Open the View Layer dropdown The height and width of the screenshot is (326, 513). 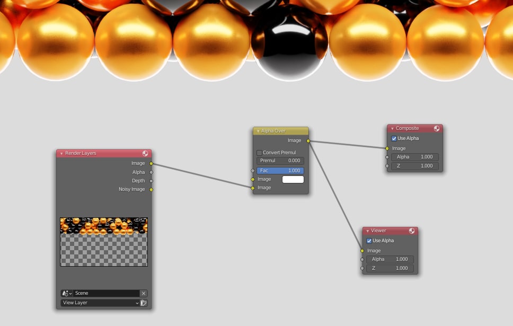point(100,303)
